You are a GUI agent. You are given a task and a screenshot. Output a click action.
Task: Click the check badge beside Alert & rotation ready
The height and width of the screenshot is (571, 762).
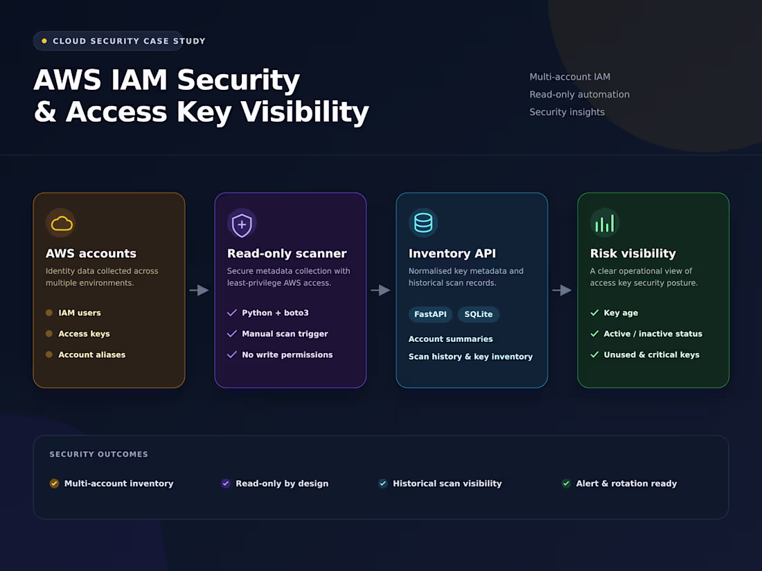pyautogui.click(x=566, y=483)
